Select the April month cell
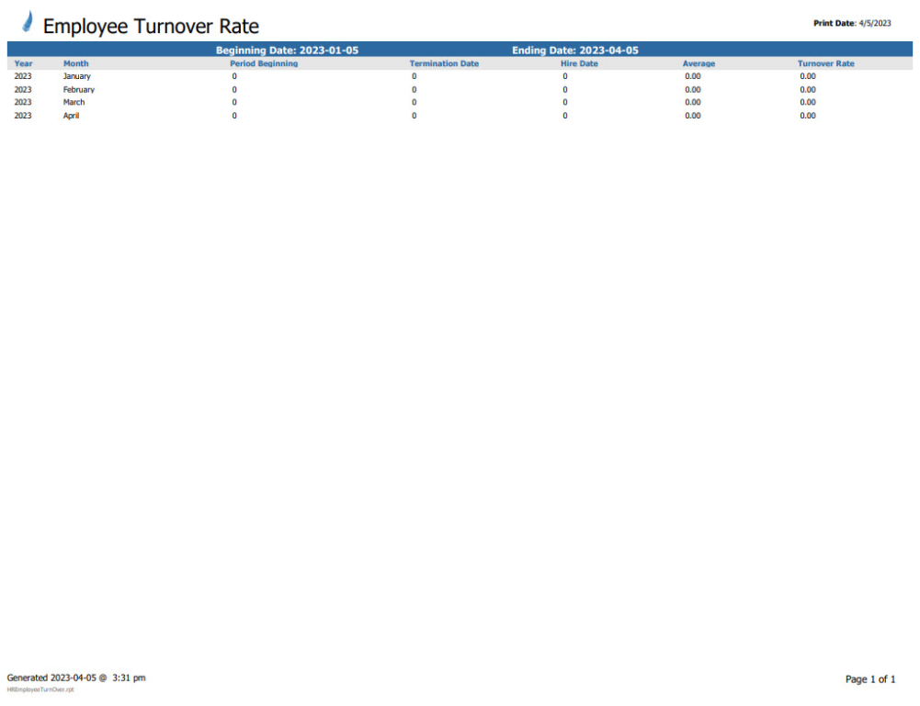 pyautogui.click(x=71, y=116)
